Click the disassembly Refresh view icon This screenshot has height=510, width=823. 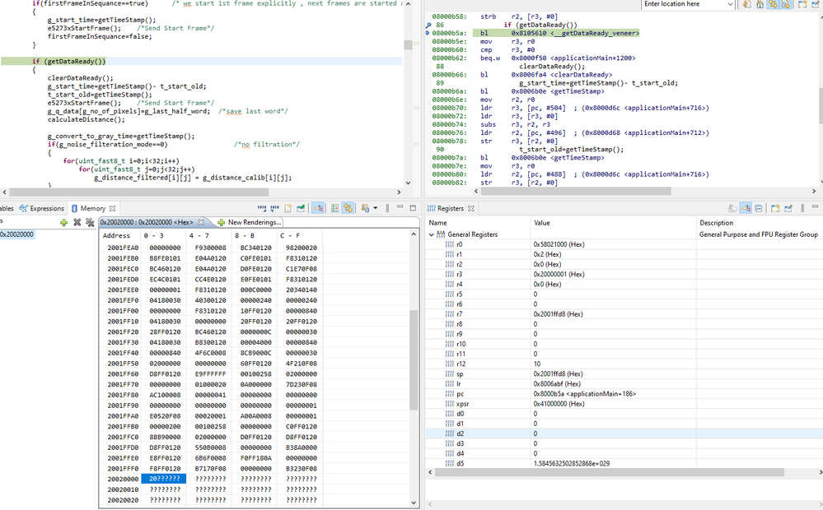747,4
